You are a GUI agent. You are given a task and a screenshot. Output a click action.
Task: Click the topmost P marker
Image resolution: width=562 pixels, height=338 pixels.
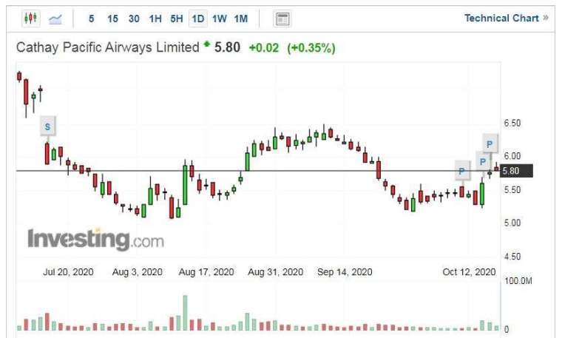coord(490,144)
